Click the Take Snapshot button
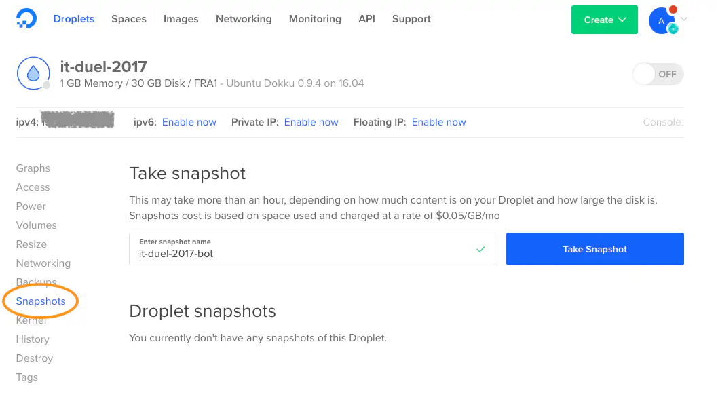The image size is (718, 401). tap(594, 249)
